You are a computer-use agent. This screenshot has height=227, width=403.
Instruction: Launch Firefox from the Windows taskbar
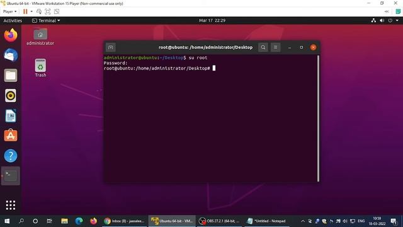(x=93, y=221)
